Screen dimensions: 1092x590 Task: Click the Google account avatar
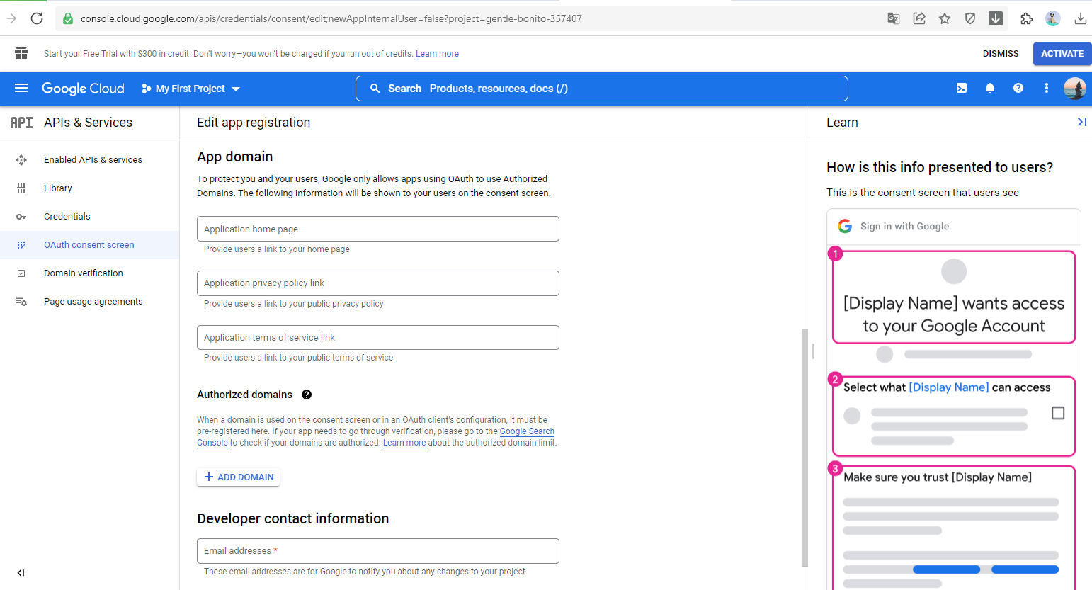point(1074,89)
